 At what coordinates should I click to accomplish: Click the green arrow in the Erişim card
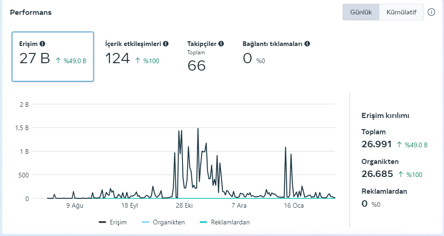click(x=58, y=60)
